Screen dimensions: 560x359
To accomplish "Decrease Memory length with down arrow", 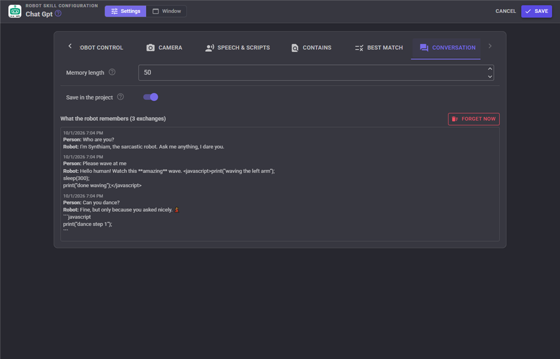I will pos(490,76).
